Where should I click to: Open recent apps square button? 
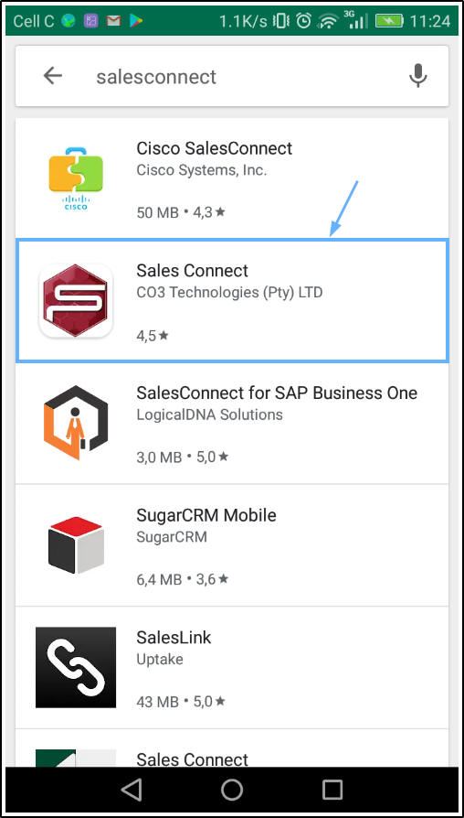pos(332,790)
